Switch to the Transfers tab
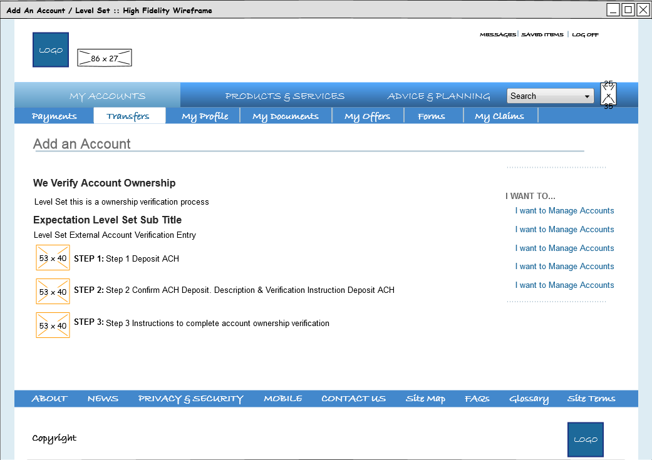The image size is (652, 460). [128, 116]
